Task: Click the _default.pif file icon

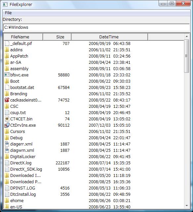Action: [7, 43]
